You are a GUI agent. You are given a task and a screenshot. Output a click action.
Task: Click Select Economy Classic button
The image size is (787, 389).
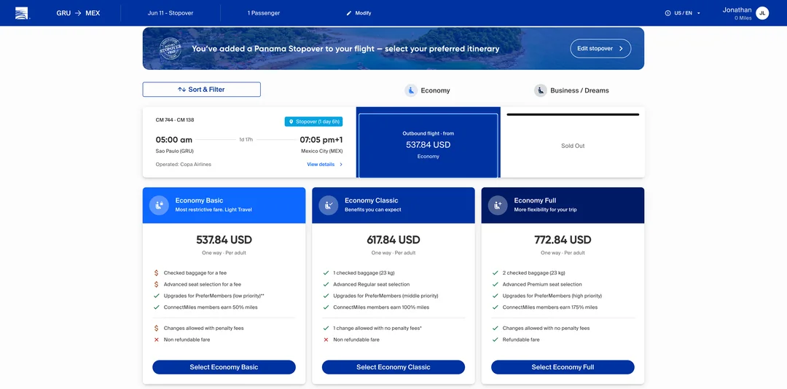(393, 367)
